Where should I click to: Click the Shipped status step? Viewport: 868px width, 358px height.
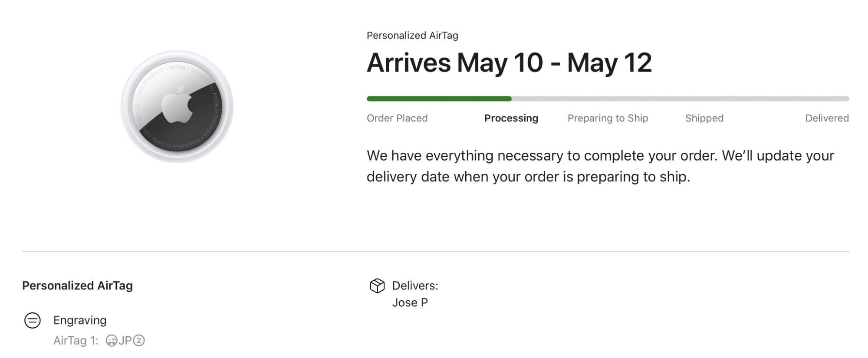[704, 118]
